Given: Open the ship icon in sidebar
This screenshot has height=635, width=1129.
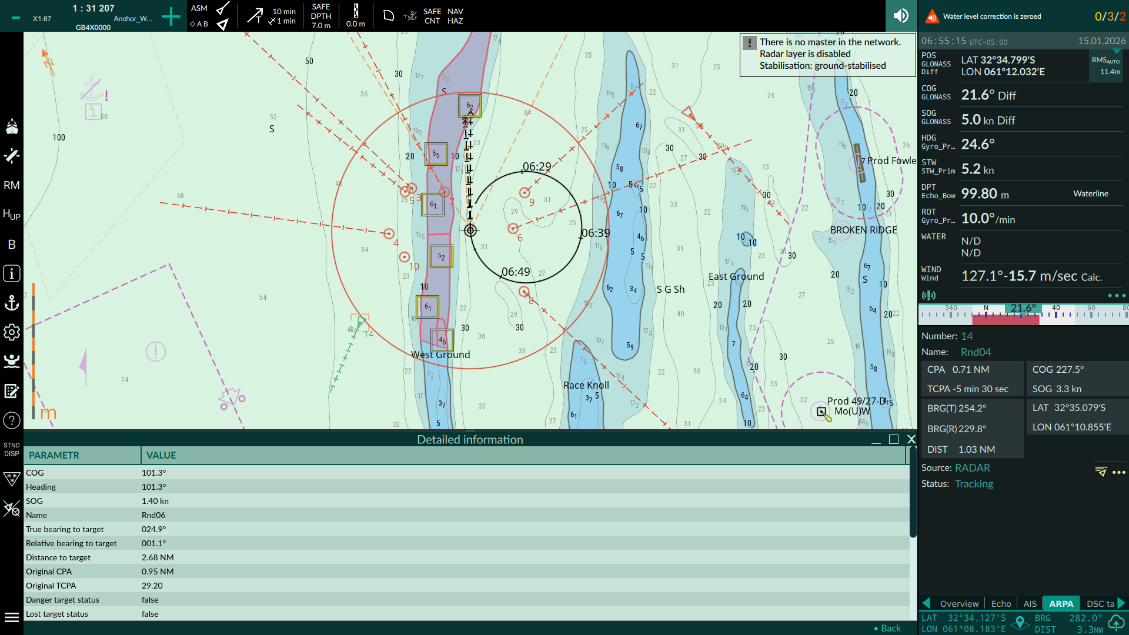Looking at the screenshot, I should [x=12, y=126].
